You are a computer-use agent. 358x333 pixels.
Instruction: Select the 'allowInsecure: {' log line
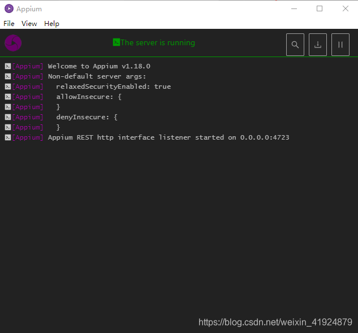click(x=89, y=97)
